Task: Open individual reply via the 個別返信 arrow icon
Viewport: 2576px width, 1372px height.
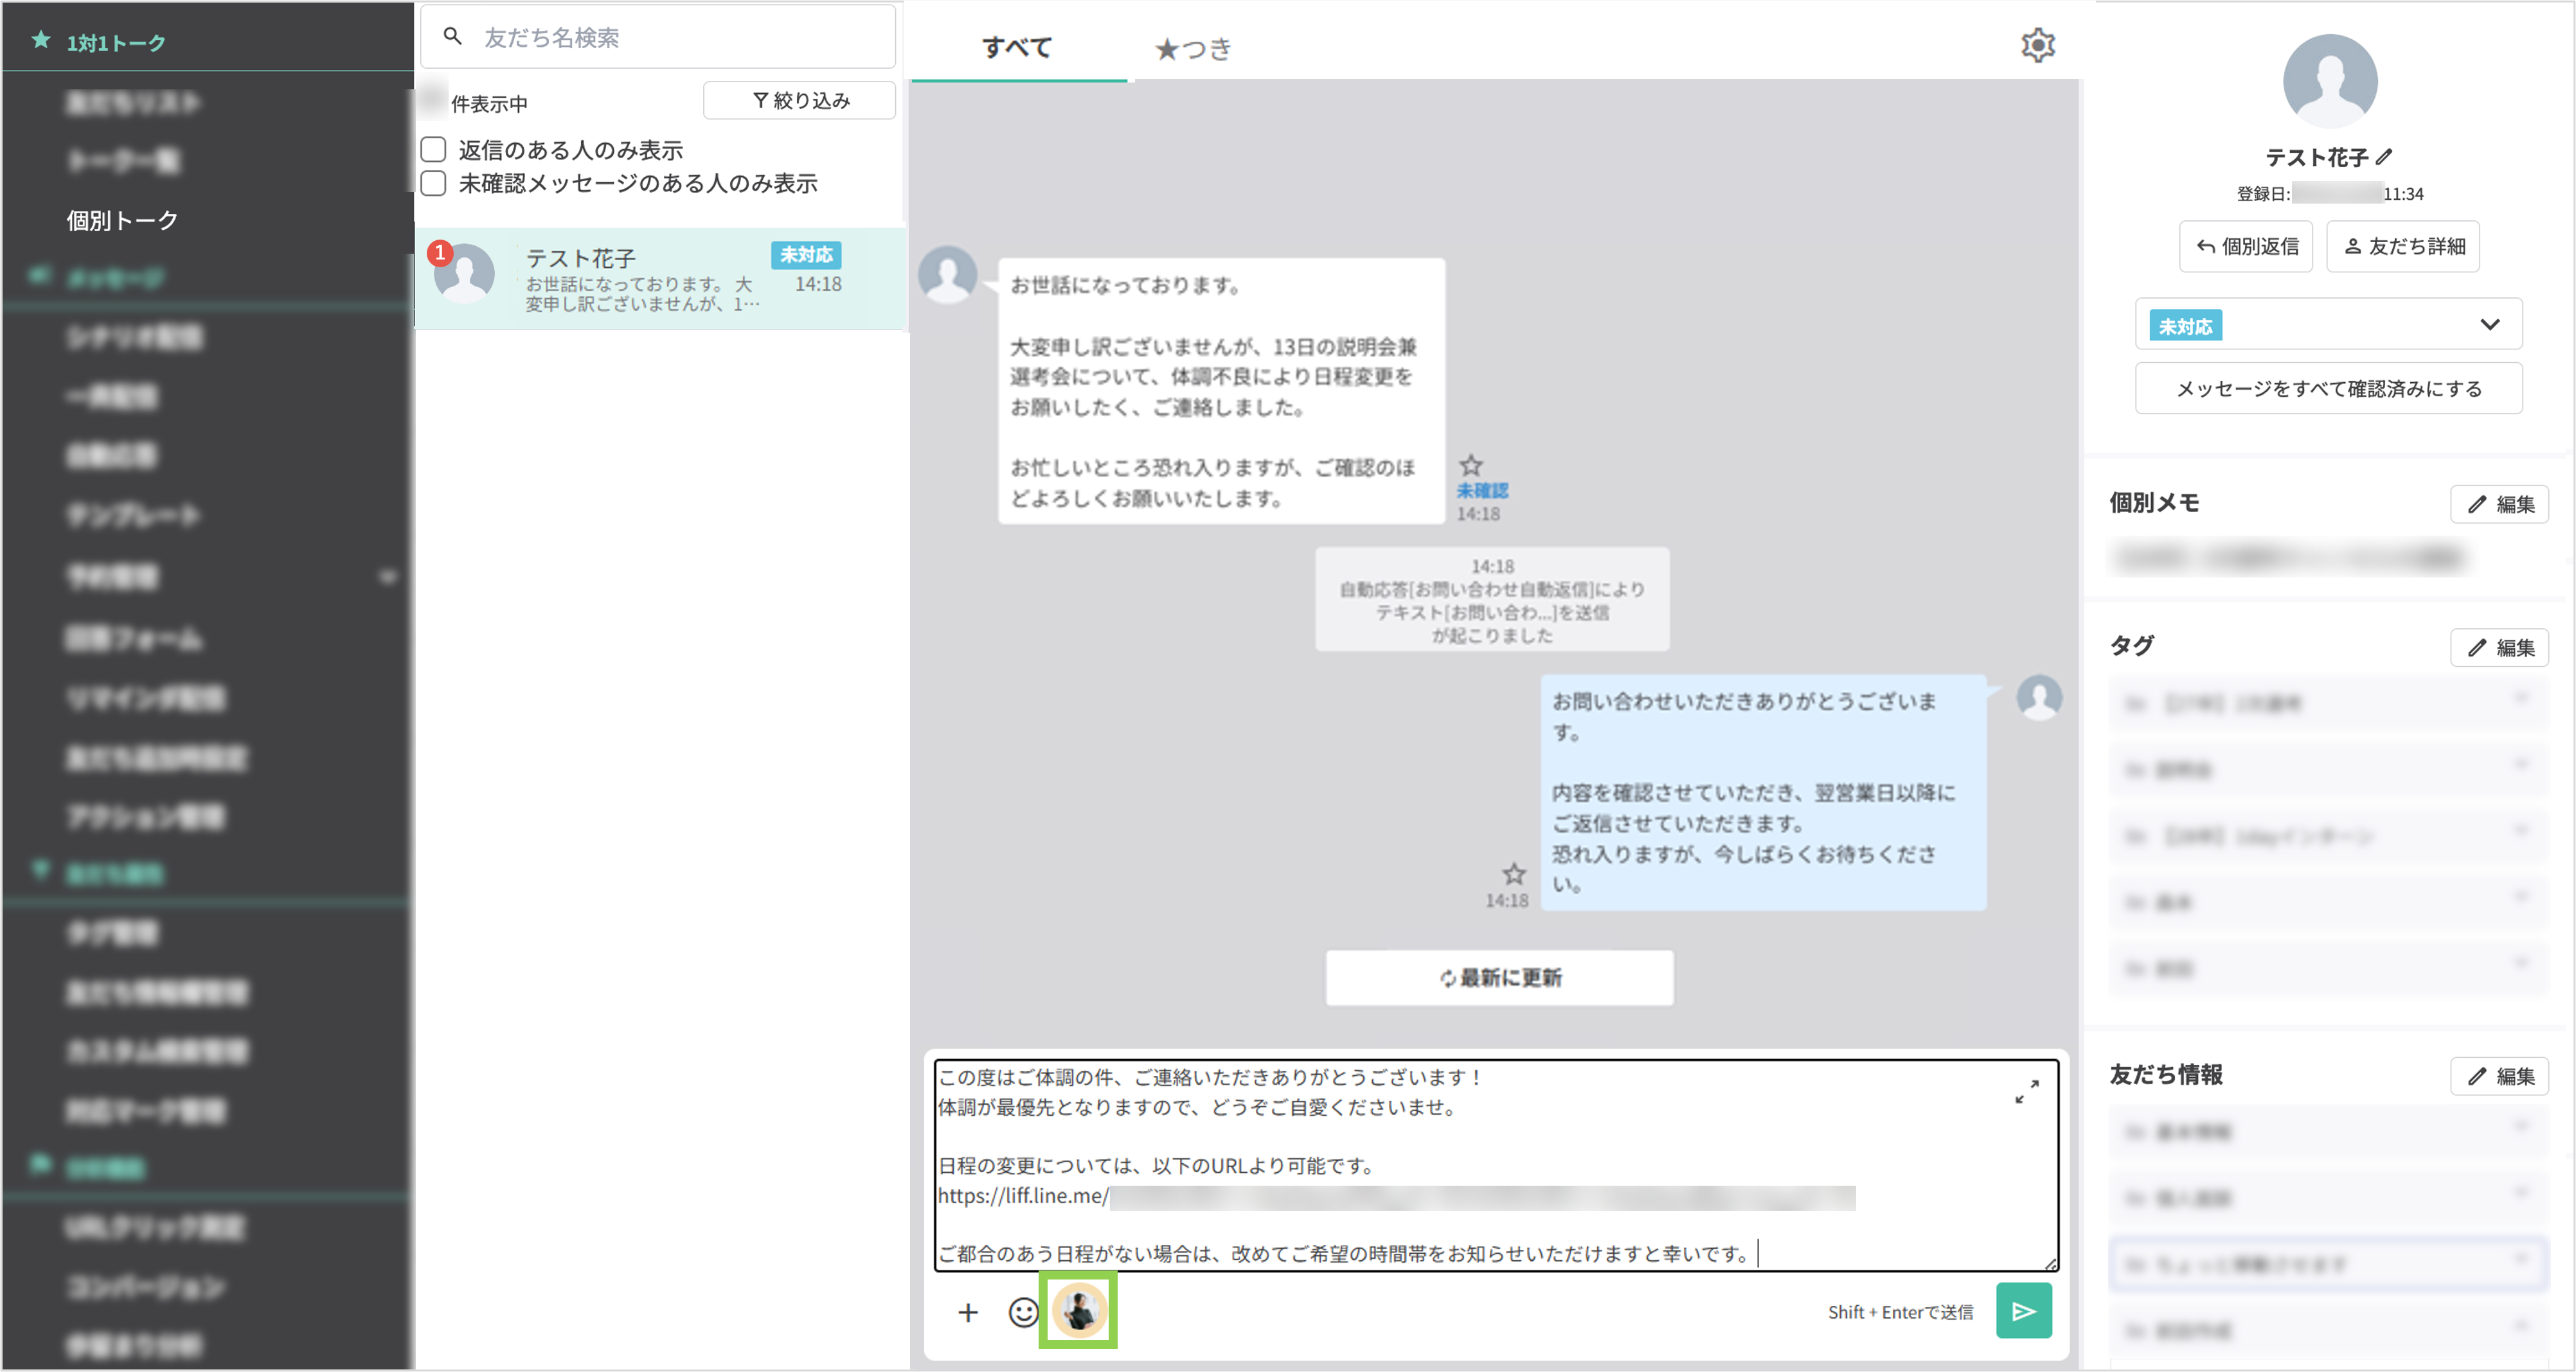Action: pos(2207,246)
